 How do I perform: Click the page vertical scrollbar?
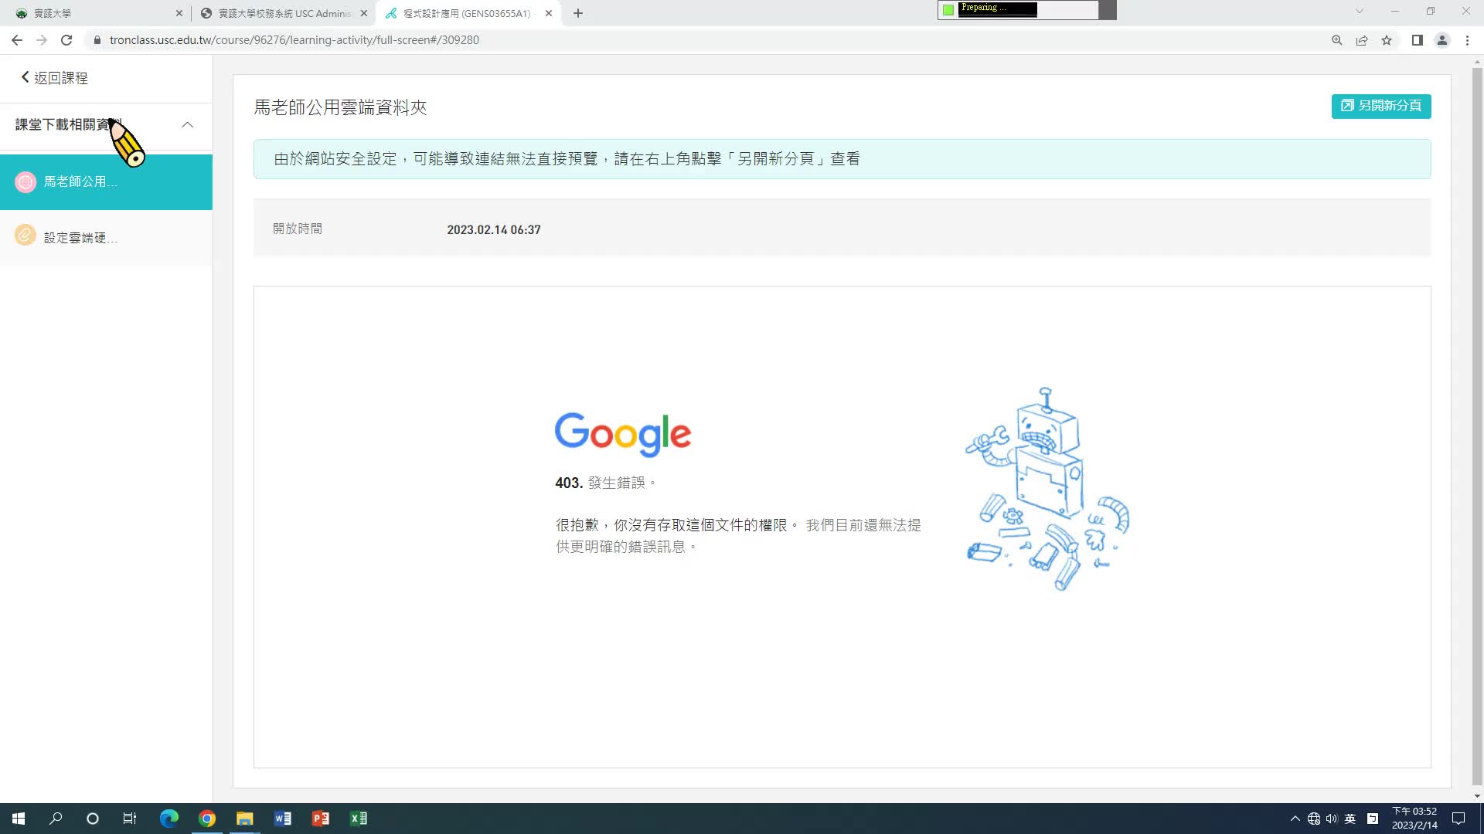1477,425
